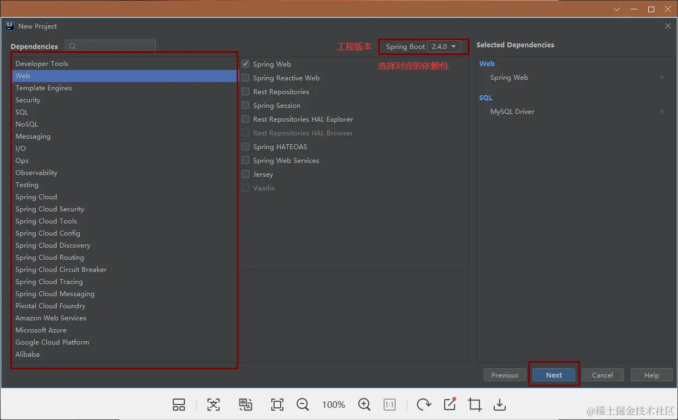678x420 pixels.
Task: Click the 1:1 actual size icon
Action: [390, 405]
